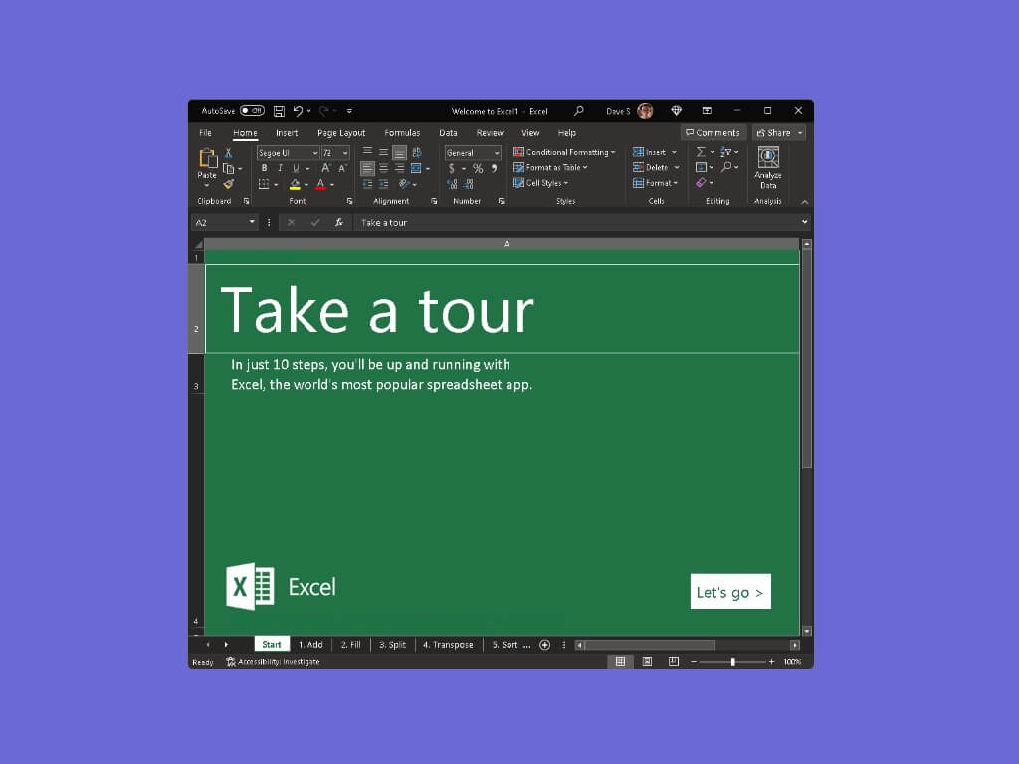Click Accessibility: Investigate in status bar
The width and height of the screenshot is (1019, 764).
(273, 662)
